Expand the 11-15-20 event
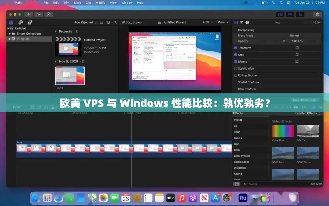This screenshot has width=329, height=206. 10,39
